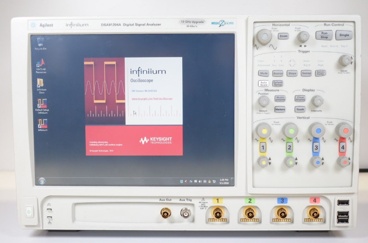The image size is (368, 243).
Task: Toggle acquisition with the Run Stop button
Action: (324, 35)
